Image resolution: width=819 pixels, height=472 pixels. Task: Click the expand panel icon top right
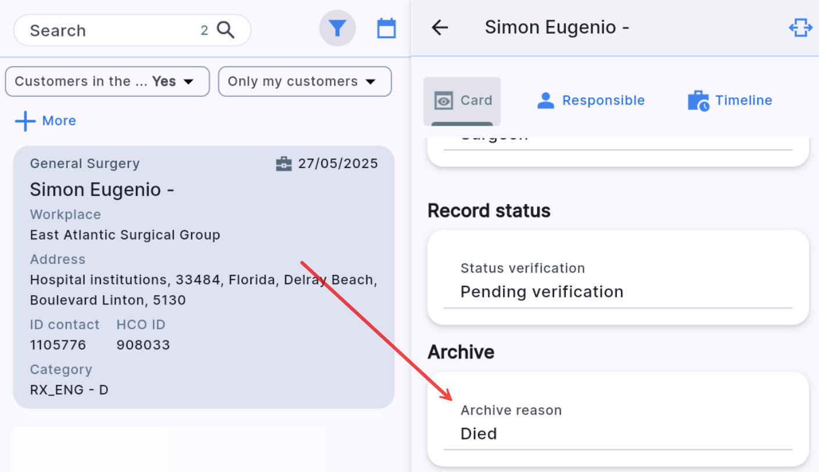800,28
